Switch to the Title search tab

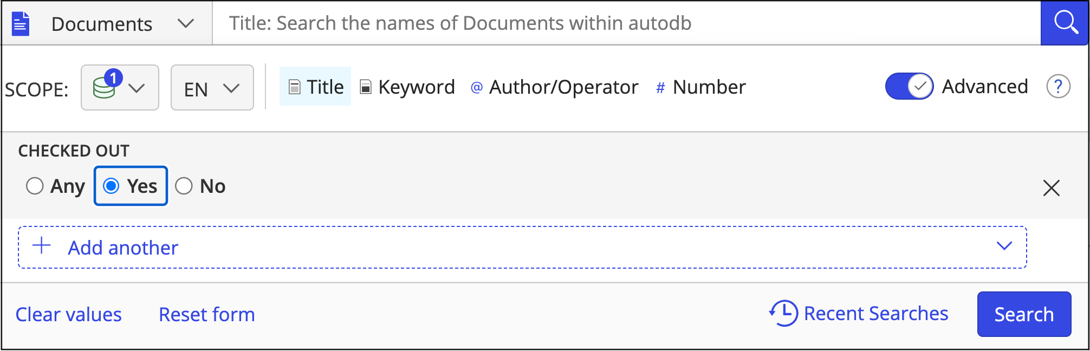tap(316, 87)
